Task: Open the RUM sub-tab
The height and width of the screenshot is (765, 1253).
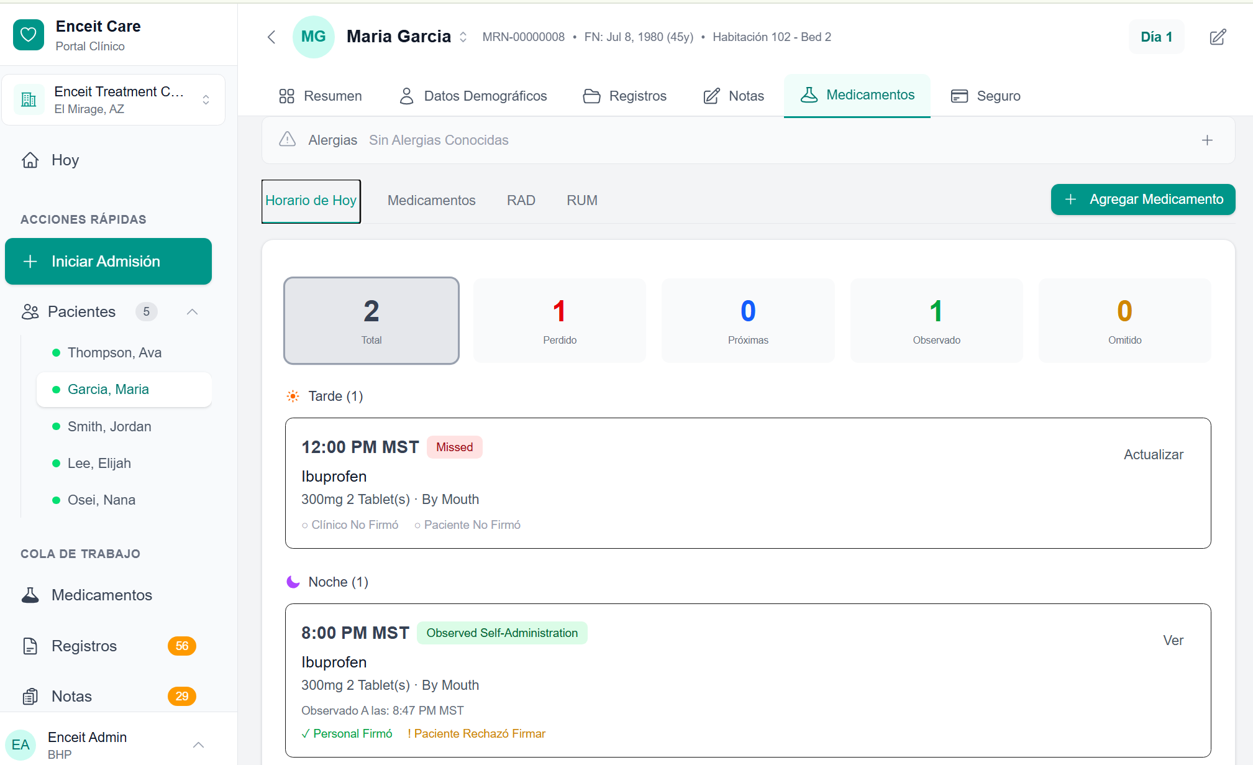Action: click(x=582, y=201)
